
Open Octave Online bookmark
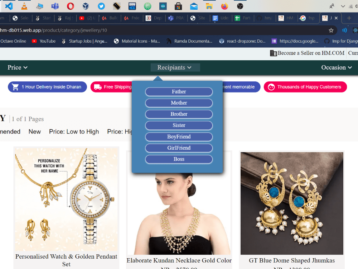[13, 41]
